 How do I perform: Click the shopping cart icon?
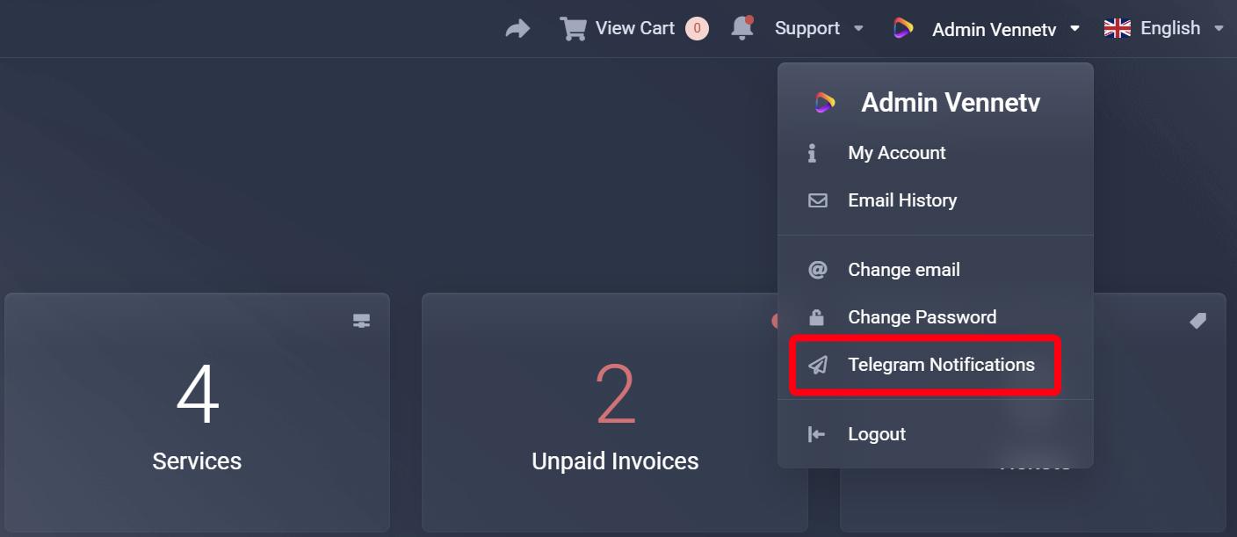573,29
